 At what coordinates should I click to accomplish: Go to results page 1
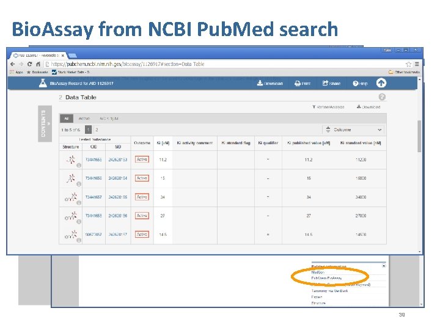[88, 130]
